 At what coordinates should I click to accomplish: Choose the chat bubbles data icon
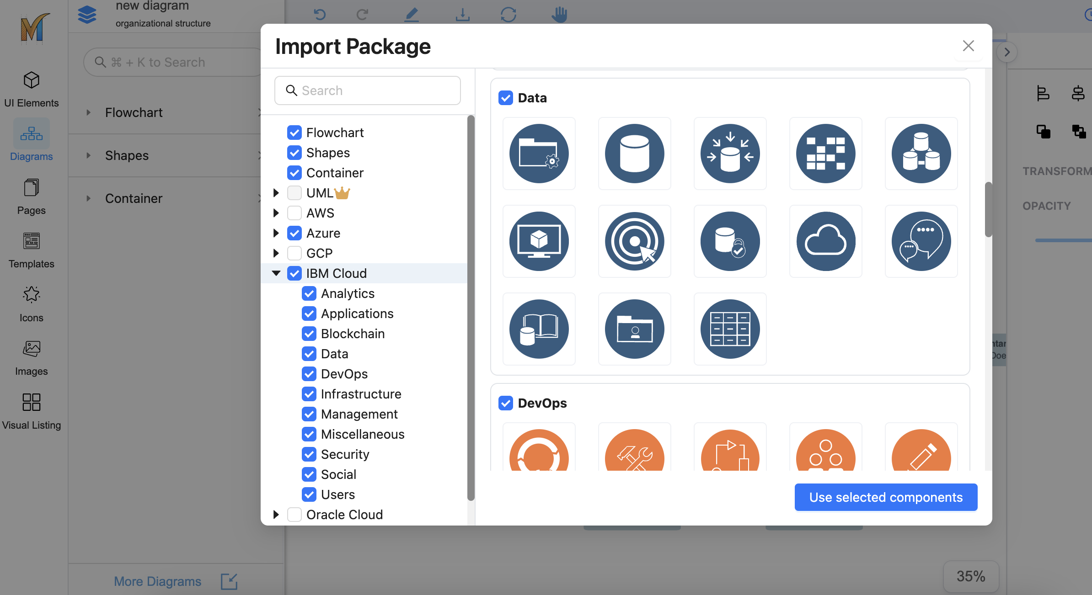(x=921, y=241)
